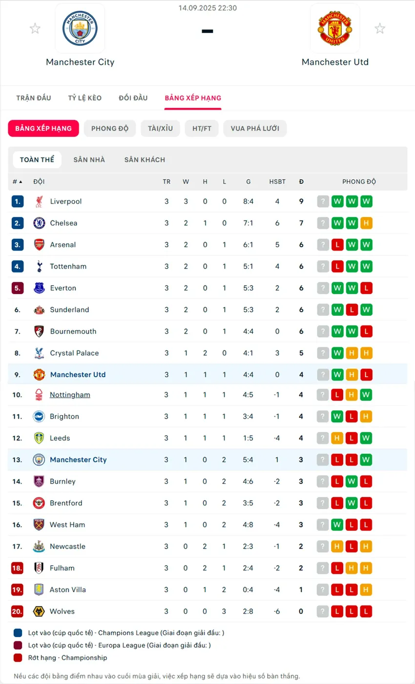The image size is (415, 684).
Task: Click the Wolves club logo in table
Action: [39, 611]
